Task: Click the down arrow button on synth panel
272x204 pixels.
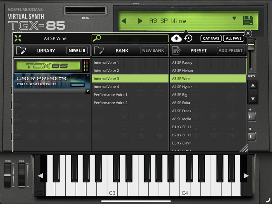Action: point(253,99)
